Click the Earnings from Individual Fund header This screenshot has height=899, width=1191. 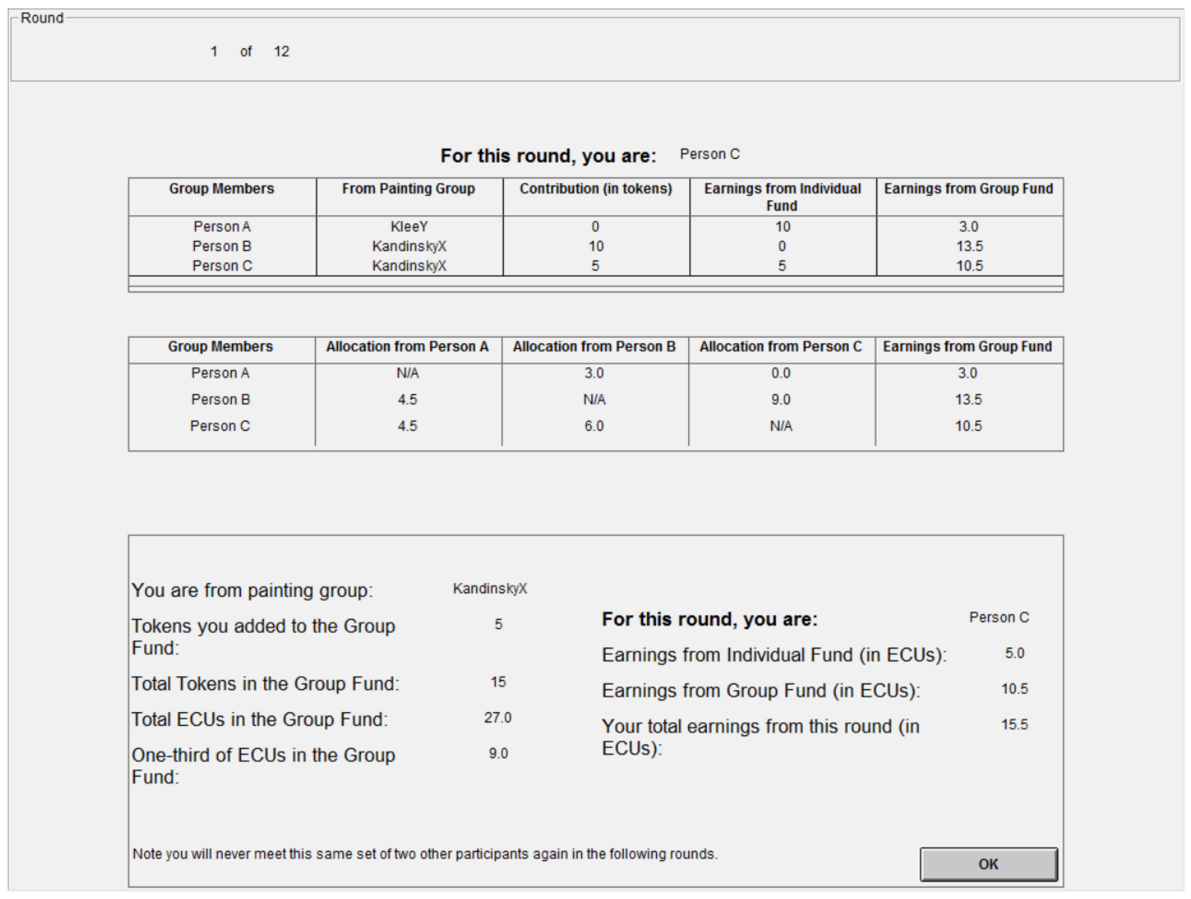pyautogui.click(x=782, y=197)
